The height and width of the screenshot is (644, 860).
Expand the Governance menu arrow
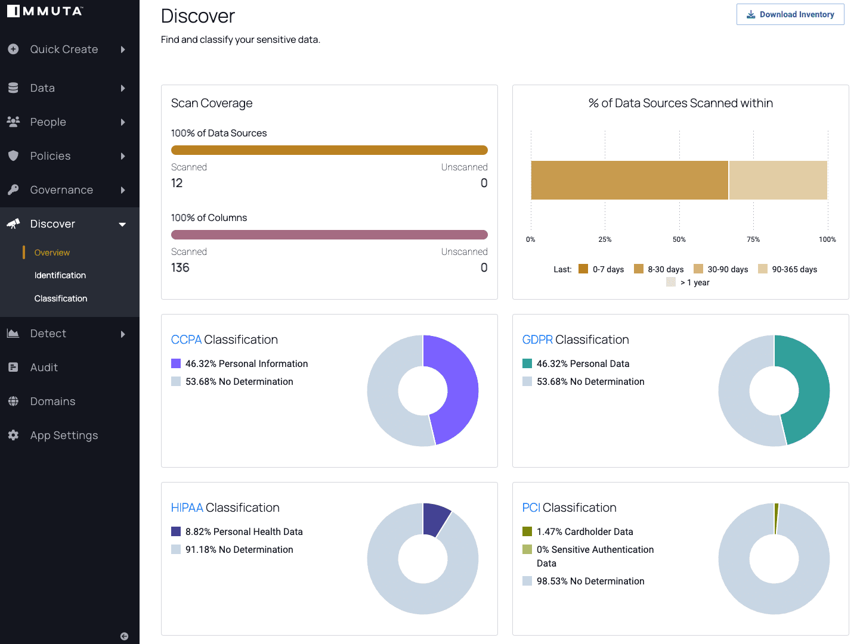click(123, 190)
